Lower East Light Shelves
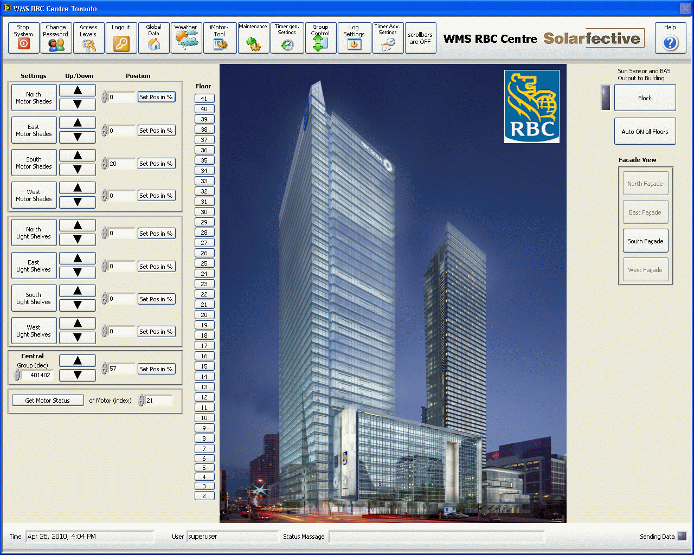694x555 pixels. click(78, 273)
